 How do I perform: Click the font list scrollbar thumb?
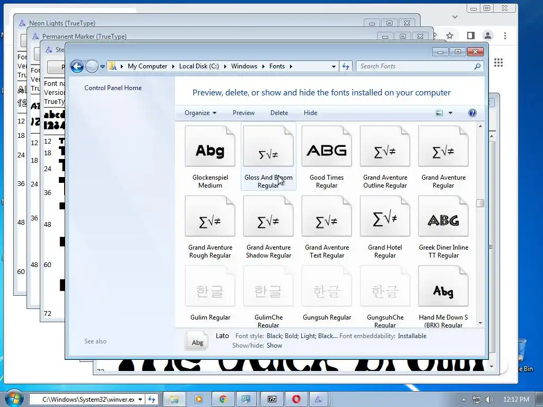tap(480, 203)
